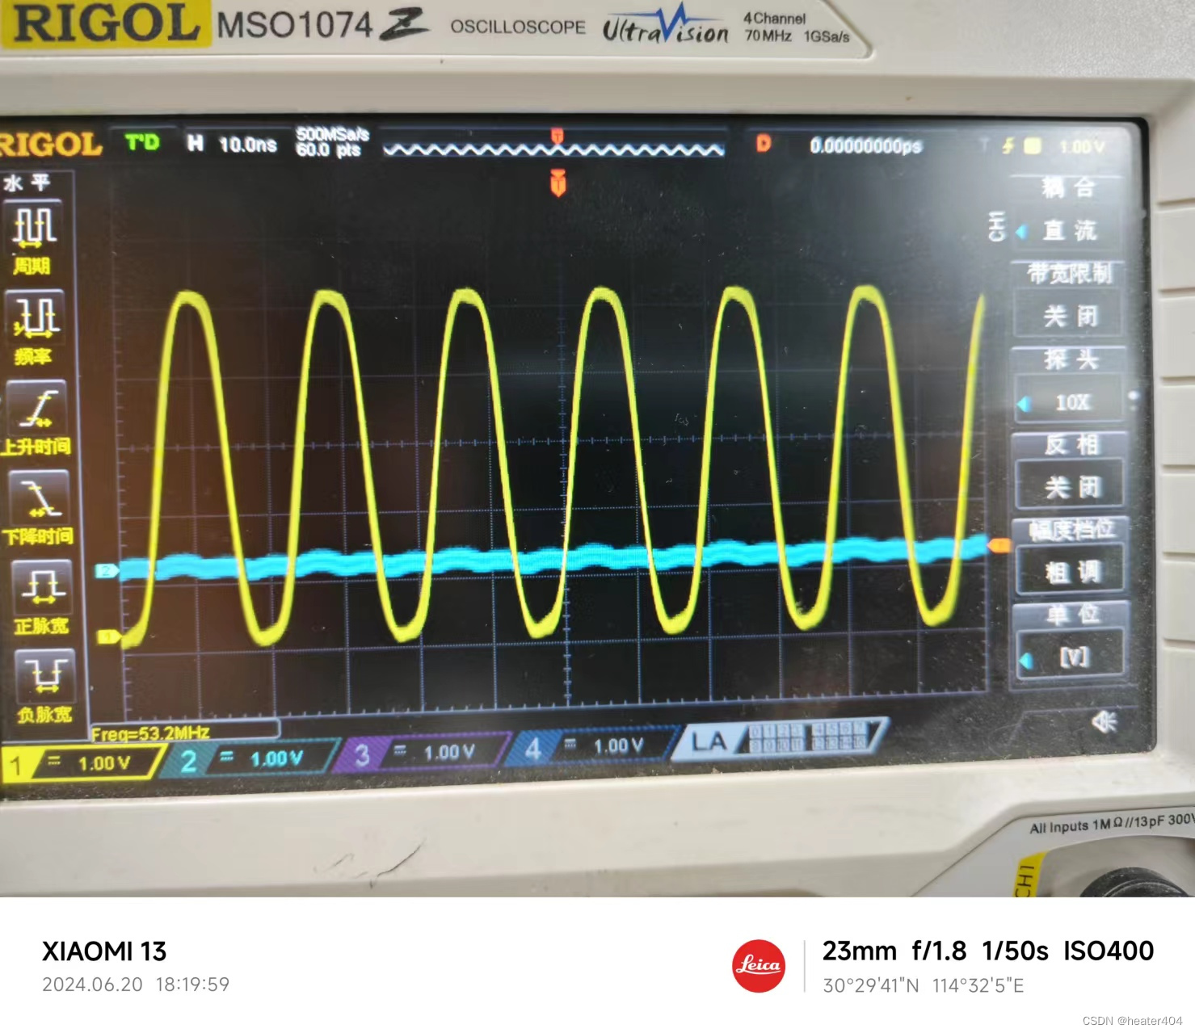Click the speaker sound icon

(1104, 720)
